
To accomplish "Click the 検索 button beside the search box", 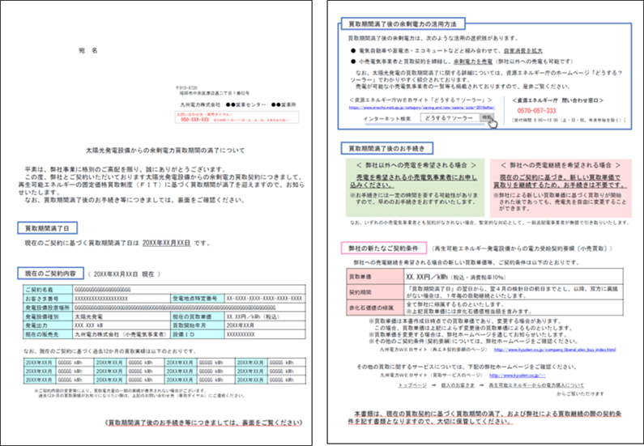I will point(486,117).
